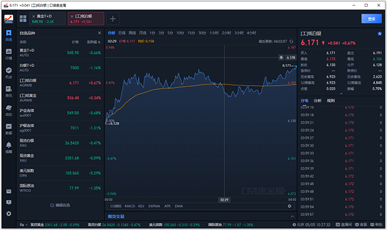Add a new chart tab with plus
The width and height of the screenshot is (387, 230).
click(x=113, y=19)
